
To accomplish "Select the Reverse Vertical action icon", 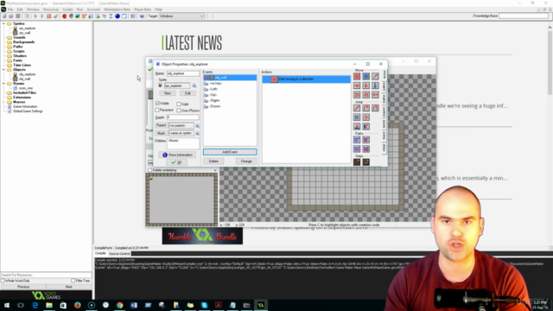I will click(x=366, y=94).
